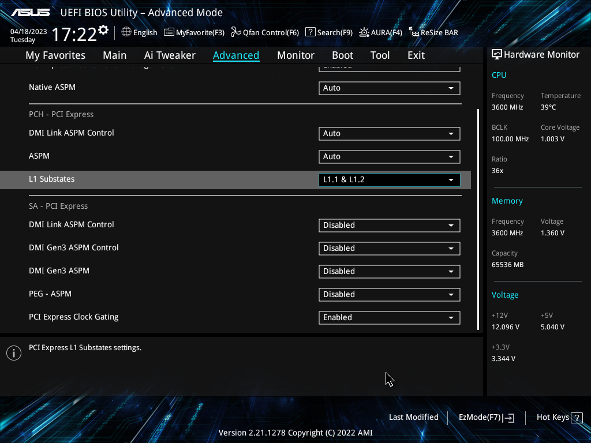The width and height of the screenshot is (591, 443).
Task: Click the SA - PCI Express section header
Action: click(x=58, y=206)
